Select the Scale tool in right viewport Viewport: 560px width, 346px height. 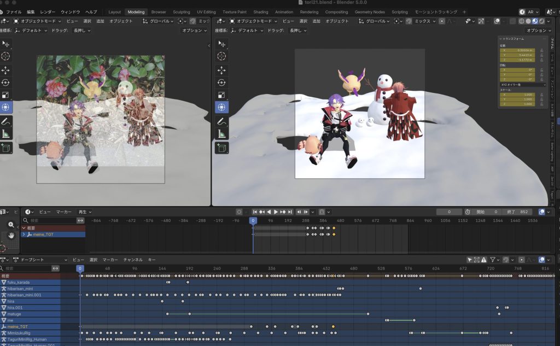(221, 95)
